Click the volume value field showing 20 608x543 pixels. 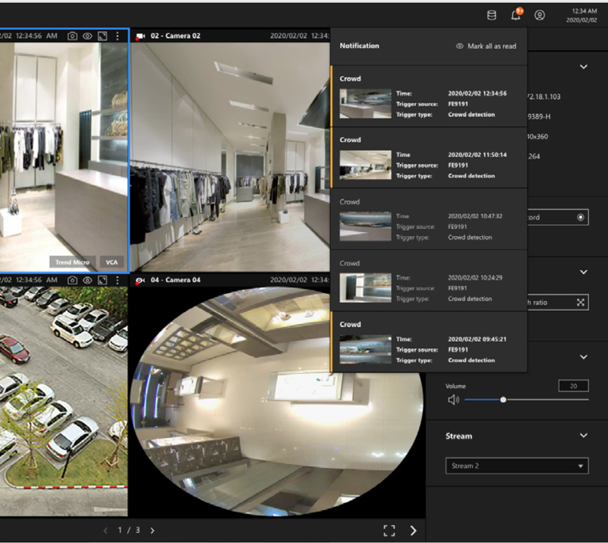[573, 386]
